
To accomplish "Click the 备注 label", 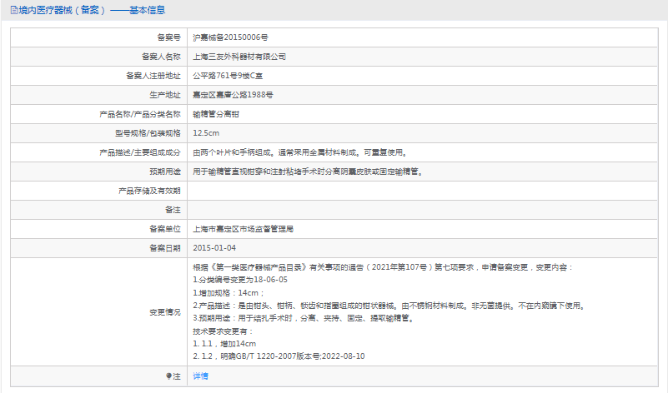I will (173, 210).
